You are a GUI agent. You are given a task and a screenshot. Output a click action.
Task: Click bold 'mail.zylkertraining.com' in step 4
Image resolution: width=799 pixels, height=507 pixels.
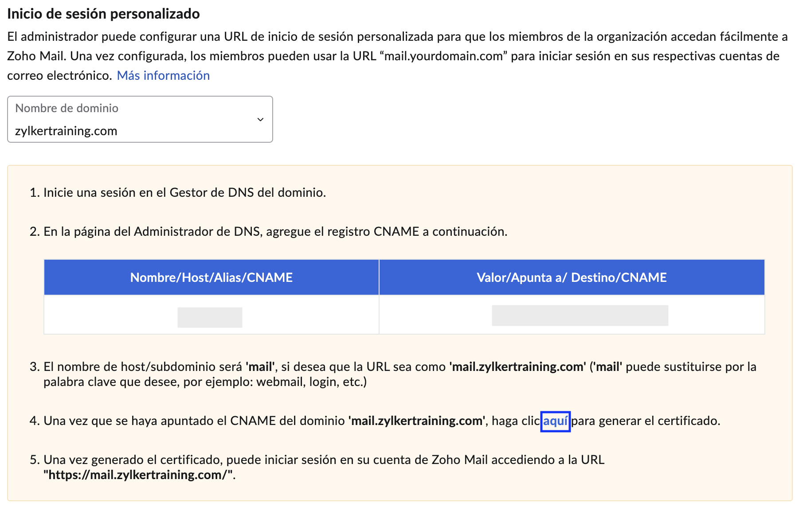[416, 421]
